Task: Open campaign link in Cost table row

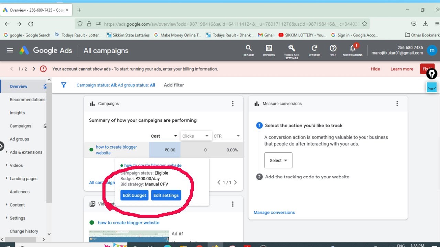Action: coord(116,150)
